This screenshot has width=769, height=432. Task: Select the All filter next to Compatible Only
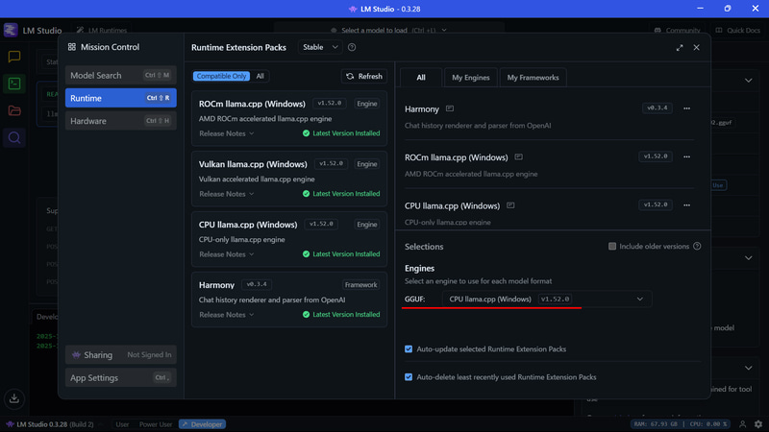260,76
